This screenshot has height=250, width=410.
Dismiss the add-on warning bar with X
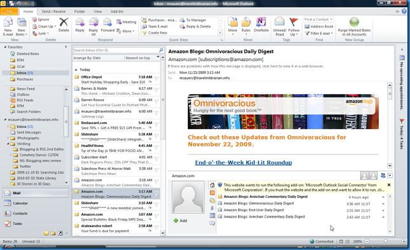click(389, 185)
